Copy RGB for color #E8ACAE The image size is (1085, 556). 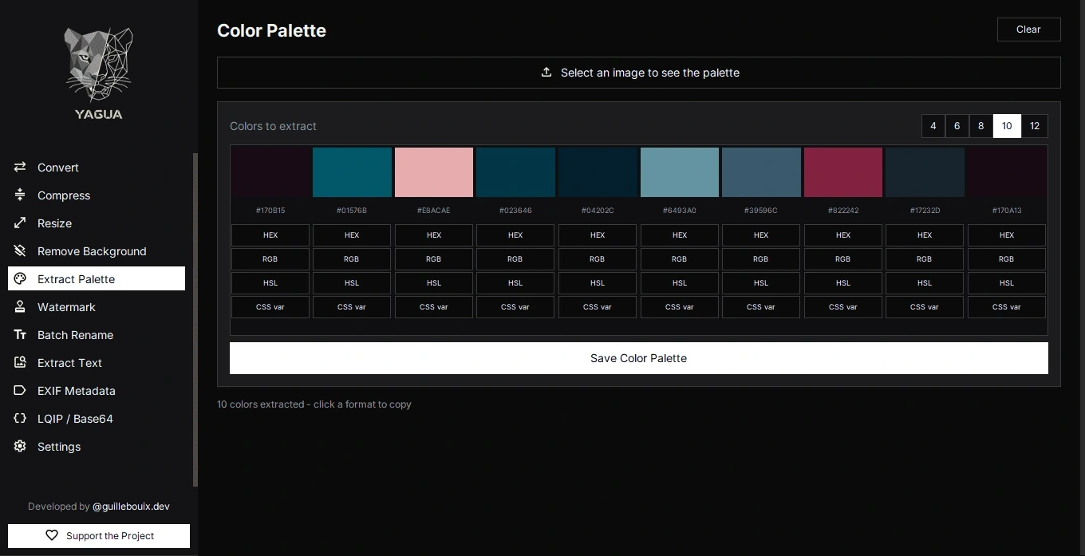434,259
